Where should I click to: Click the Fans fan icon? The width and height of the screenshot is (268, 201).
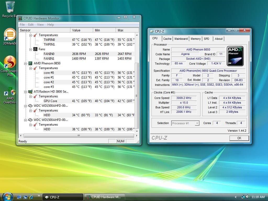click(x=35, y=49)
